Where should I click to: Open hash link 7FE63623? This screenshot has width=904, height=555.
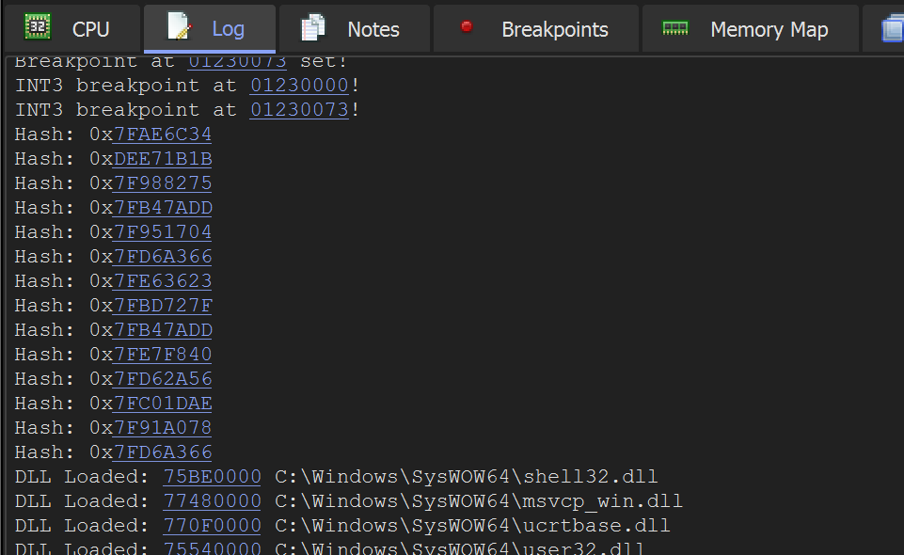(163, 281)
